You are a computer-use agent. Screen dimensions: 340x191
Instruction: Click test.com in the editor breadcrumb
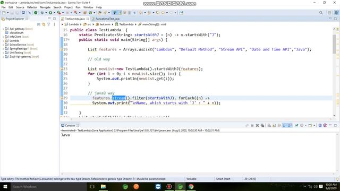pos(105,24)
